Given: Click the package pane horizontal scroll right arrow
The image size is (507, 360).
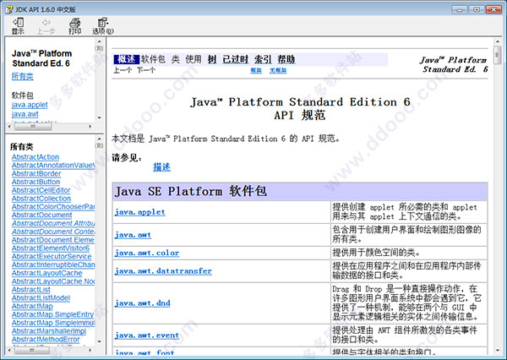Looking at the screenshot, I should [x=90, y=127].
